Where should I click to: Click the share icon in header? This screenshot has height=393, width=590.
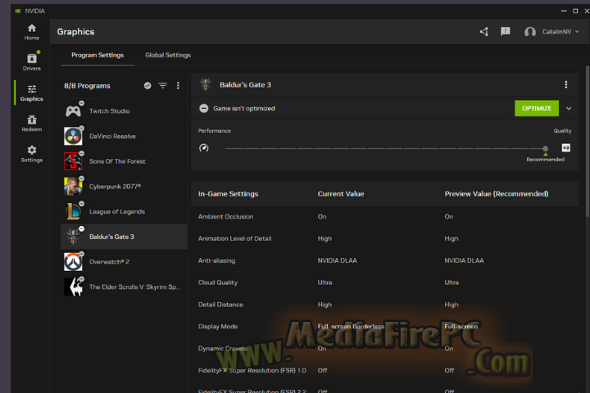pyautogui.click(x=484, y=32)
